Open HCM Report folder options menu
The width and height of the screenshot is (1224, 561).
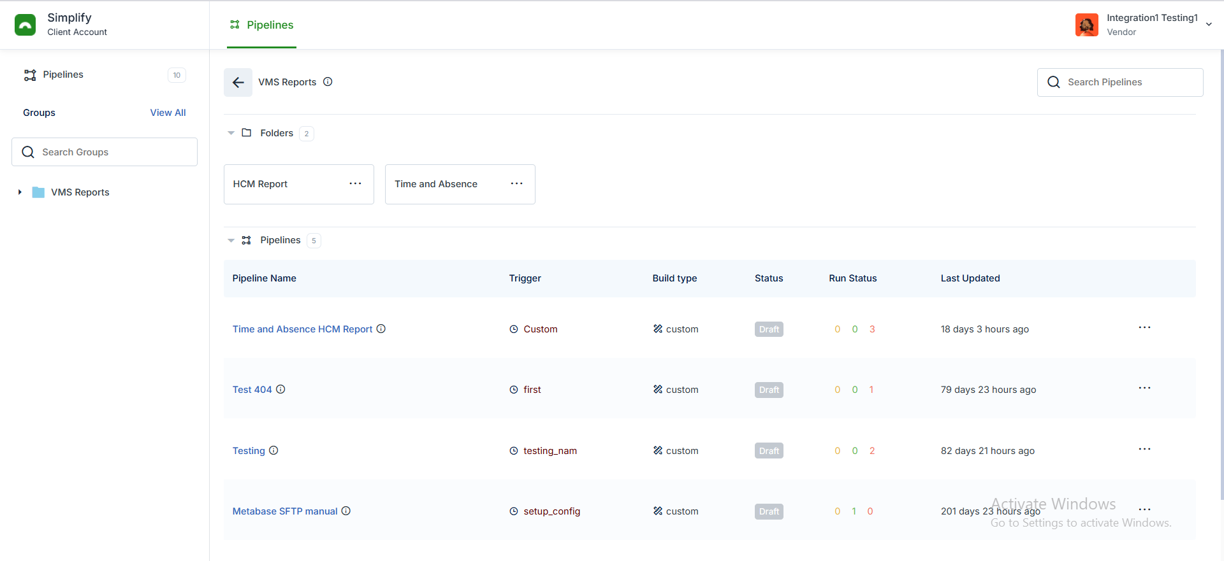[x=355, y=183]
